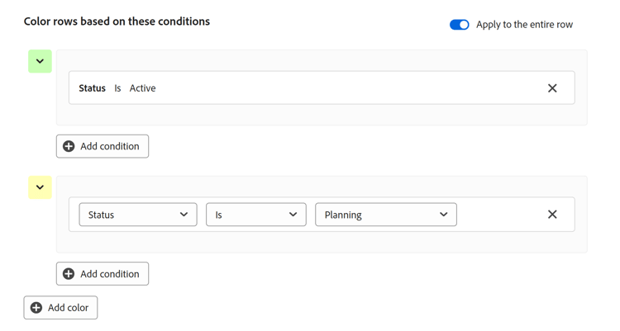Screen dimensions: 620x331
Task: Open the Planning value dropdown
Action: tap(385, 215)
